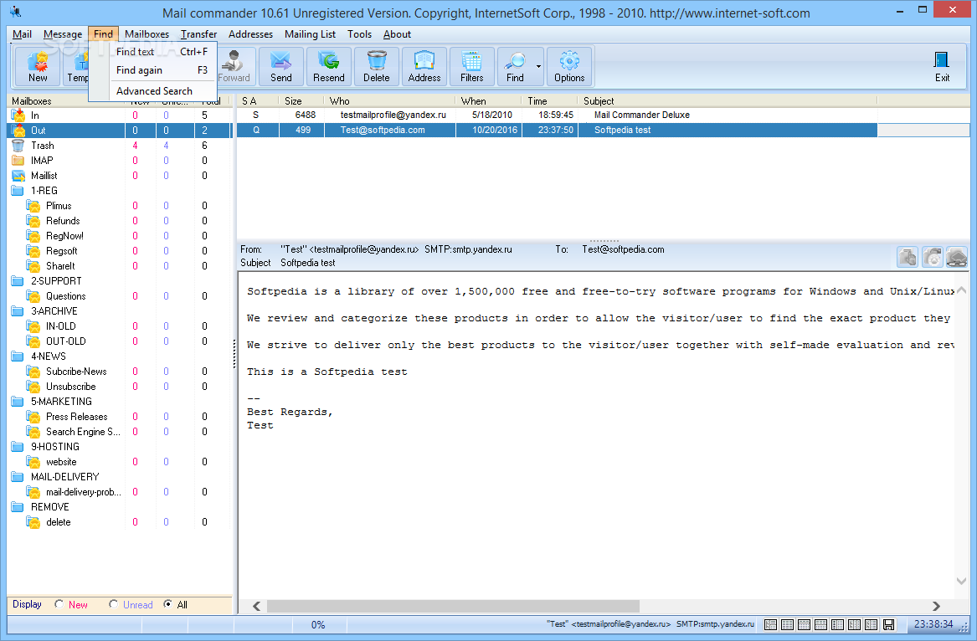Image resolution: width=977 pixels, height=641 pixels.
Task: Click the Resend toolbar icon
Action: click(x=329, y=67)
